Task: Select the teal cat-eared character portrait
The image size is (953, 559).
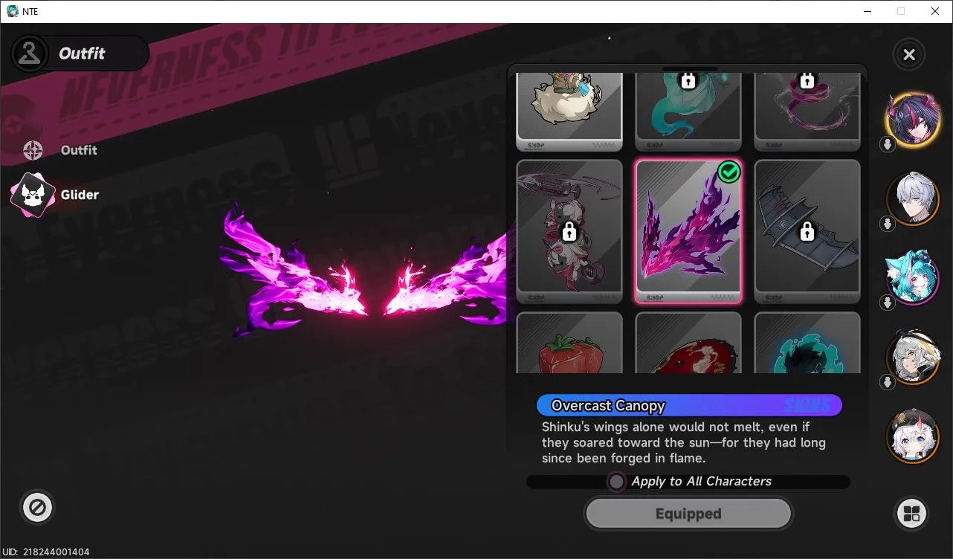Action: tap(912, 277)
